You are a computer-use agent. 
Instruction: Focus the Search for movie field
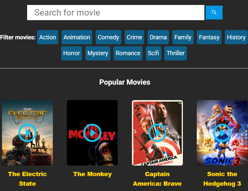pyautogui.click(x=116, y=13)
